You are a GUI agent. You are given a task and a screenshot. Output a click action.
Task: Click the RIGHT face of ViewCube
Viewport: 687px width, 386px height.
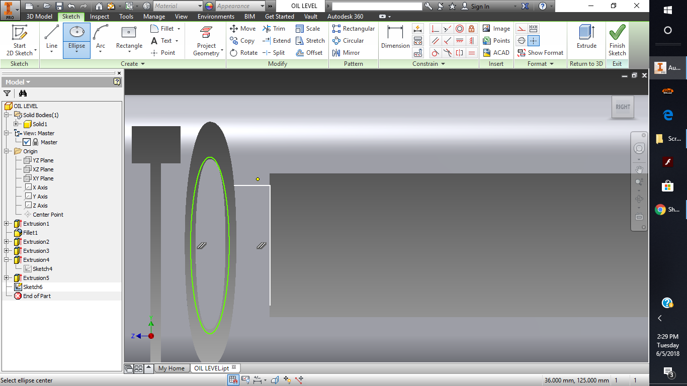coord(623,107)
